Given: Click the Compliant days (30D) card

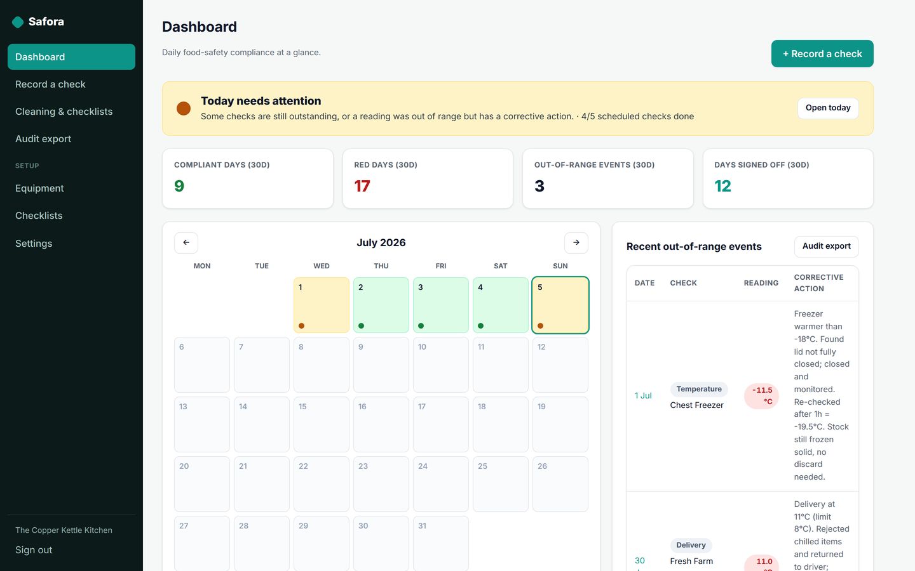Looking at the screenshot, I should (x=248, y=179).
